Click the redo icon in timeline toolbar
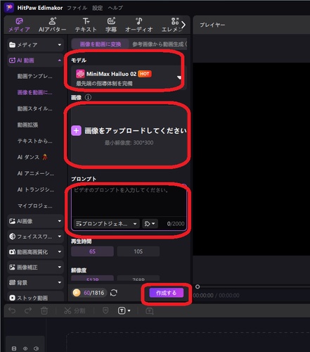The height and width of the screenshot is (352, 310). (28, 310)
